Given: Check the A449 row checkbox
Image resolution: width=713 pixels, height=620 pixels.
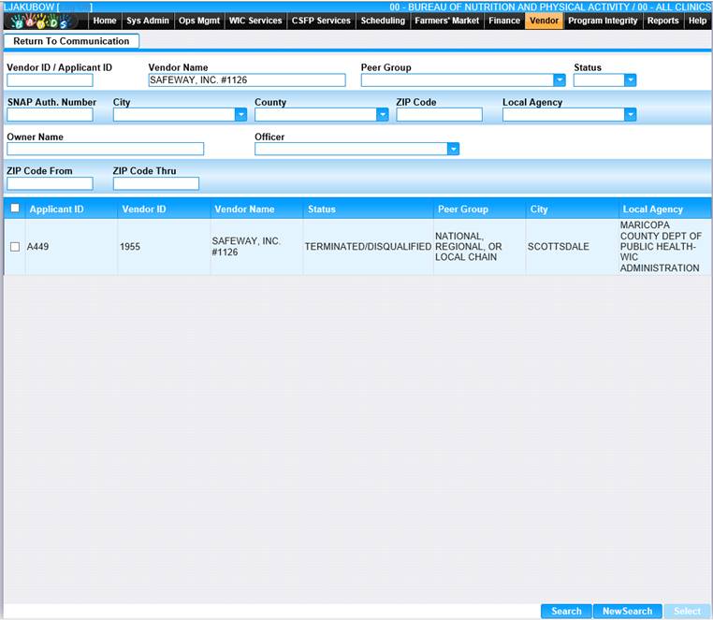Looking at the screenshot, I should click(x=15, y=247).
